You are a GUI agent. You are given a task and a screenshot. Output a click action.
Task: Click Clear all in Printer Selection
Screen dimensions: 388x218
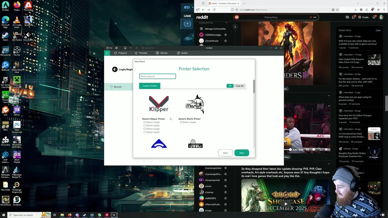click(x=239, y=86)
